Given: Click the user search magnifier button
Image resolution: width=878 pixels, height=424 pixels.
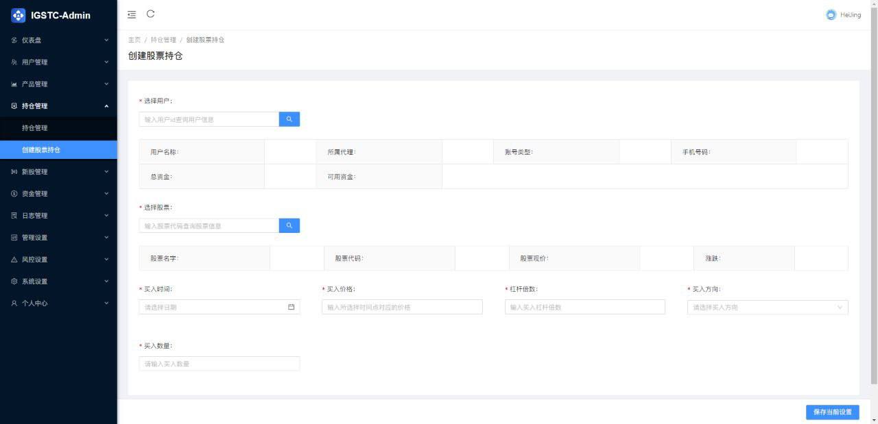Looking at the screenshot, I should click(289, 119).
